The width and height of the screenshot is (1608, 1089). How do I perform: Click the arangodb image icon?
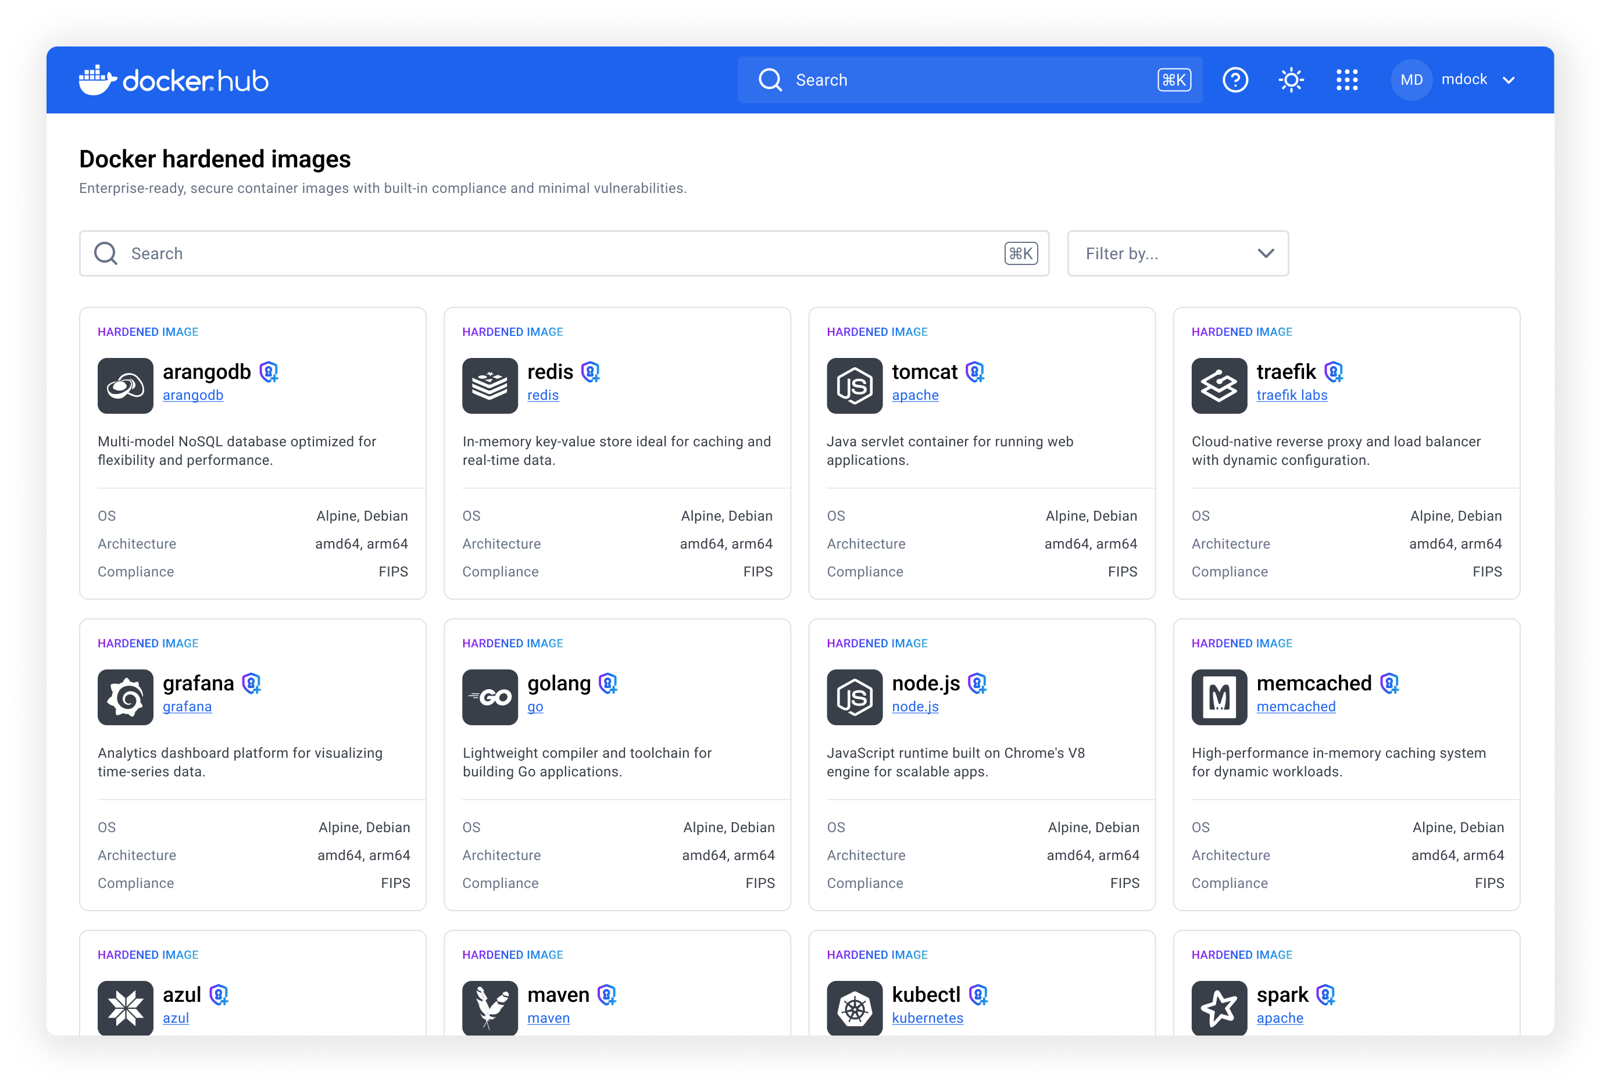pyautogui.click(x=125, y=386)
